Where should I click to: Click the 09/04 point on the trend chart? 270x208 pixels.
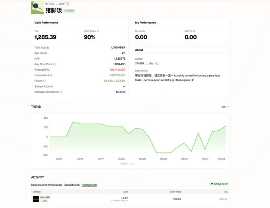226,126
